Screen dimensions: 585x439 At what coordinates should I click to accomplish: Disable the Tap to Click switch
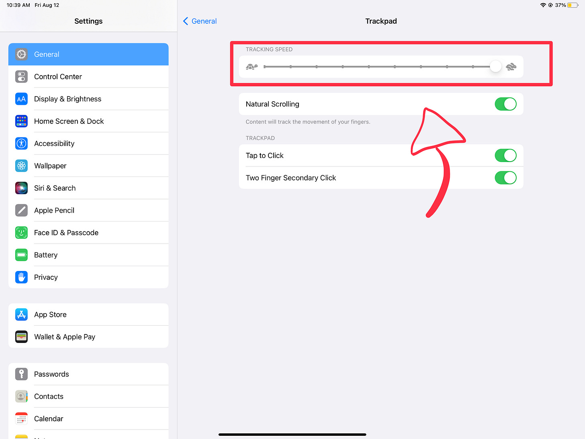[x=505, y=156]
